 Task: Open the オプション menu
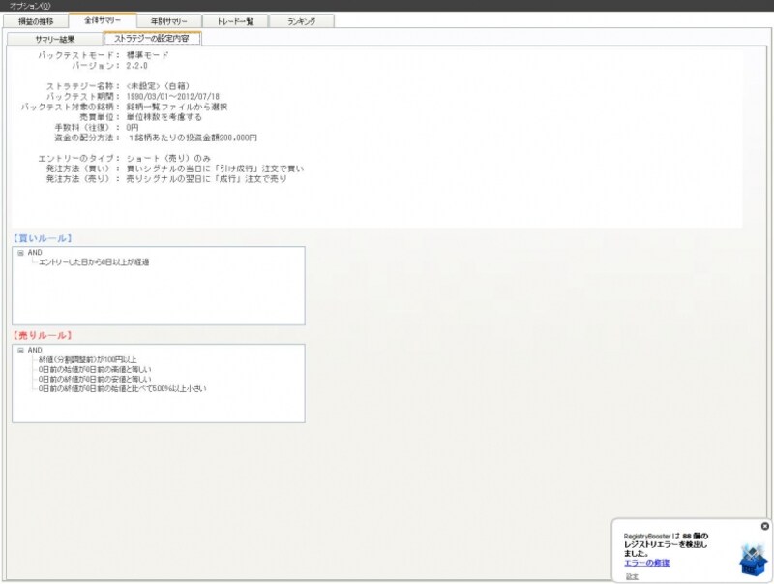point(30,6)
